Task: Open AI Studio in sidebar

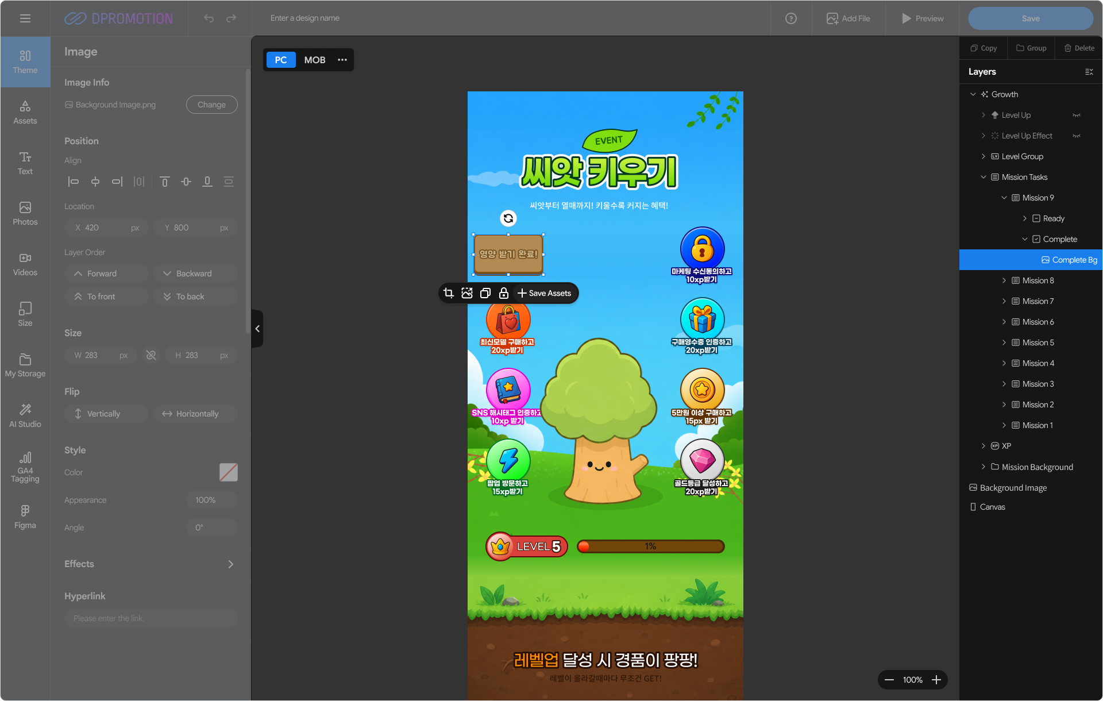Action: tap(25, 416)
